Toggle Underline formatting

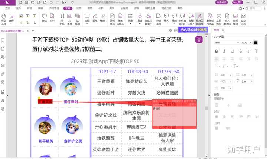pyautogui.click(x=232, y=51)
